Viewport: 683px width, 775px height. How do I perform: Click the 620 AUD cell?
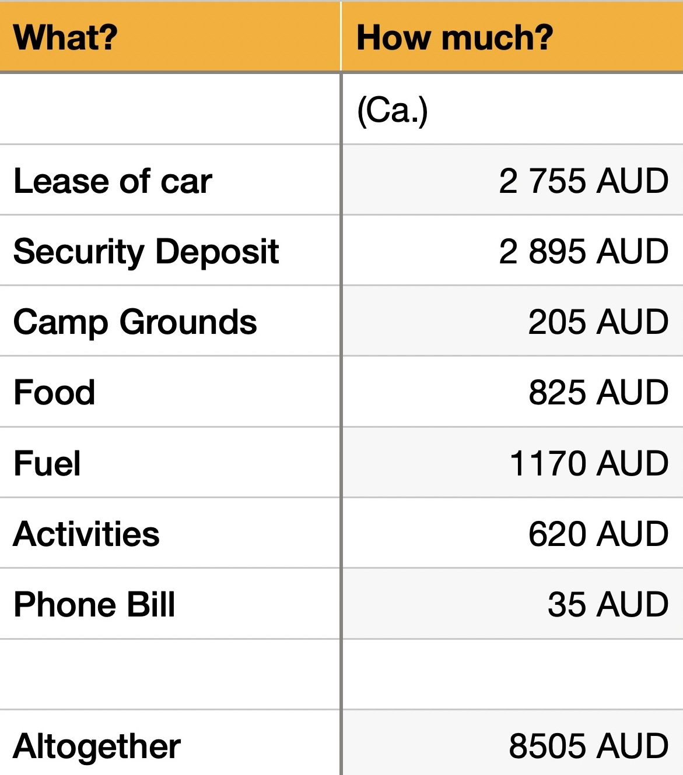(598, 534)
